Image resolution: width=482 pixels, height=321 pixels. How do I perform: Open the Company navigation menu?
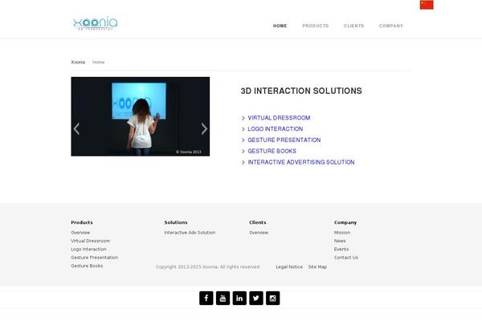click(x=391, y=26)
